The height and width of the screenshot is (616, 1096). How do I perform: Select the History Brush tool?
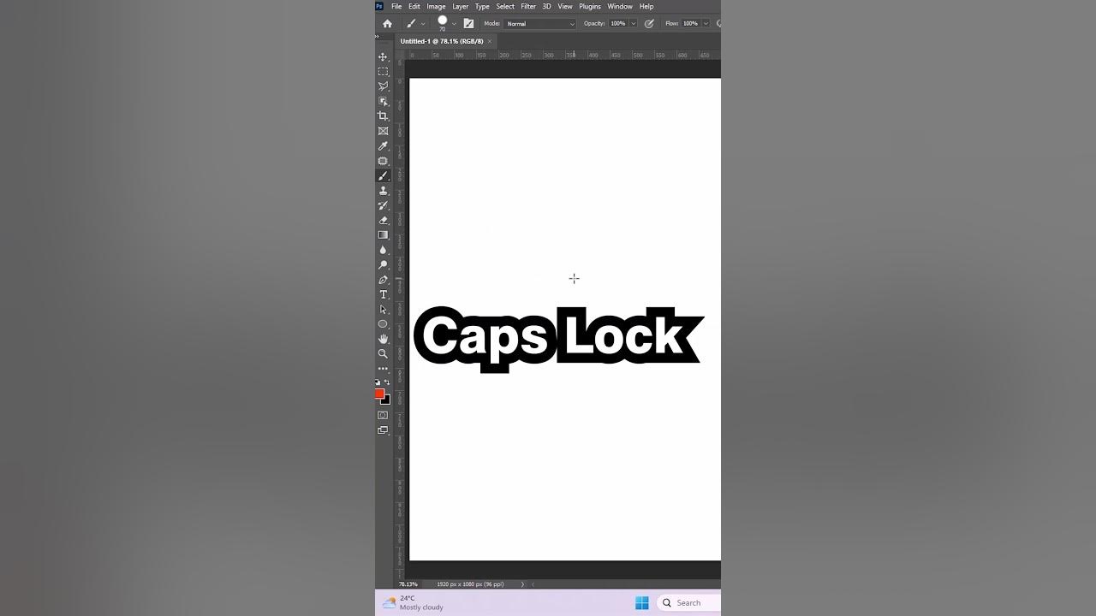(x=383, y=205)
